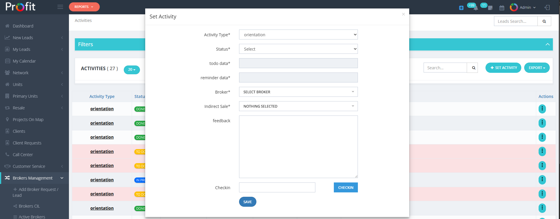
Task: Click the Actions column header
Action: (x=546, y=96)
